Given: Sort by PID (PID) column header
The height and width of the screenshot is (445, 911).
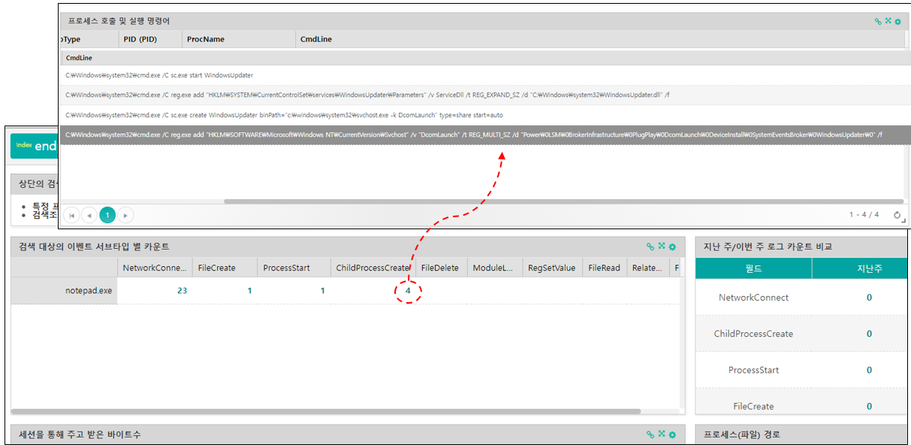Looking at the screenshot, I should [140, 39].
